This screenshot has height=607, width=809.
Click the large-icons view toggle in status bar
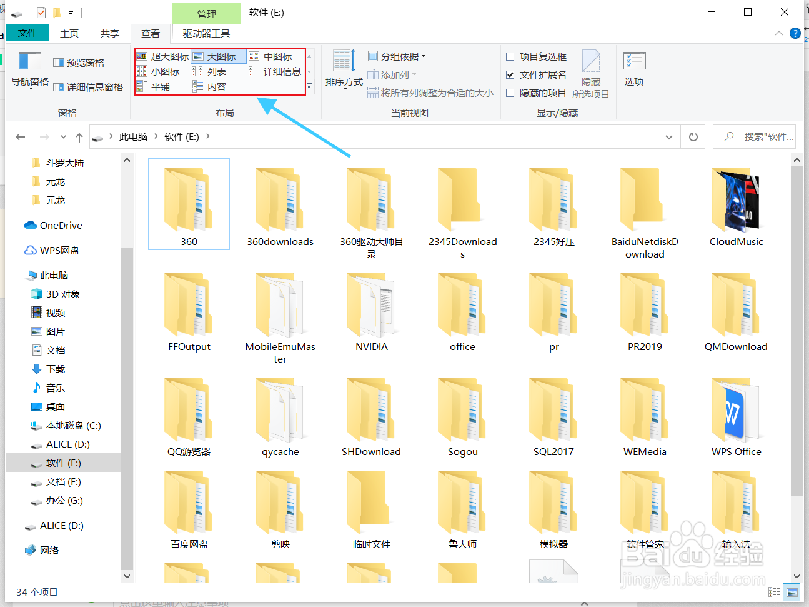(792, 592)
